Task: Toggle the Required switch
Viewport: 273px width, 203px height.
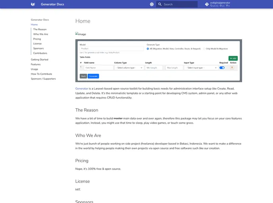Action: (222, 68)
